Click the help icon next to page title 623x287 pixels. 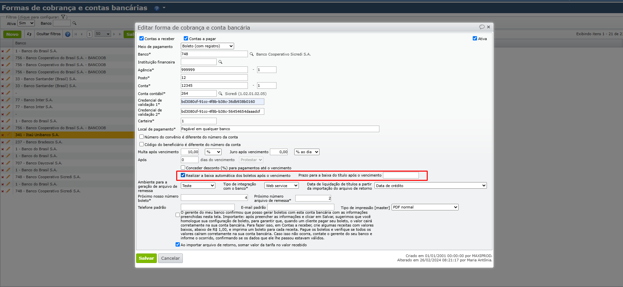tap(157, 8)
